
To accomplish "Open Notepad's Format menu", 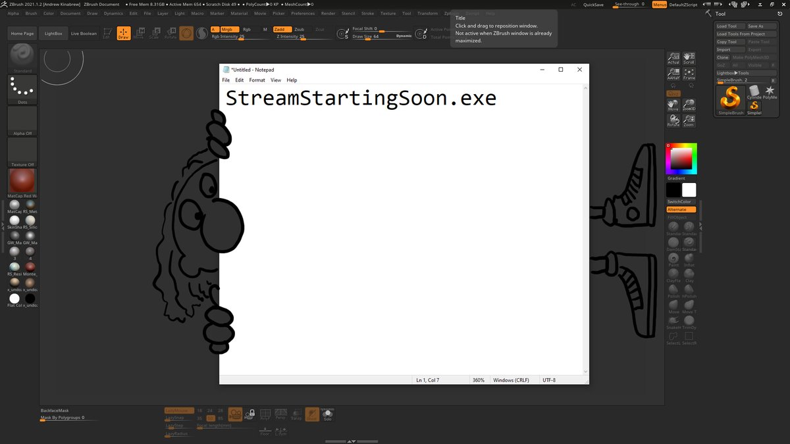I will 257,80.
